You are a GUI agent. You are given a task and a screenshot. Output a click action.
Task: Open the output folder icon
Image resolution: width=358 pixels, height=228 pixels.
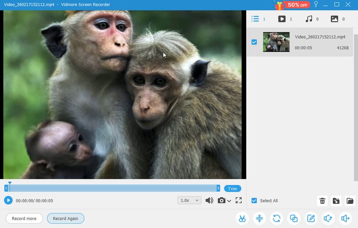pyautogui.click(x=350, y=201)
